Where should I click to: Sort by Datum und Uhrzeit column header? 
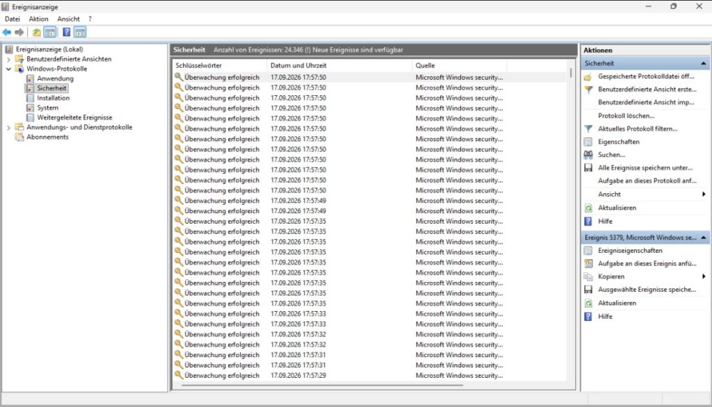point(339,65)
